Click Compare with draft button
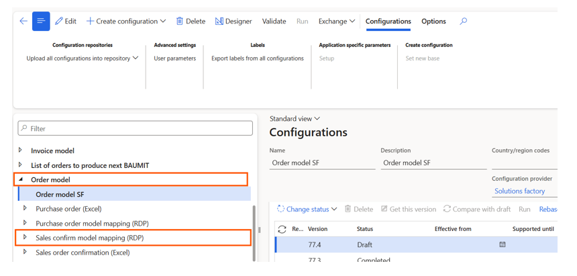The width and height of the screenshot is (577, 276). pos(476,209)
